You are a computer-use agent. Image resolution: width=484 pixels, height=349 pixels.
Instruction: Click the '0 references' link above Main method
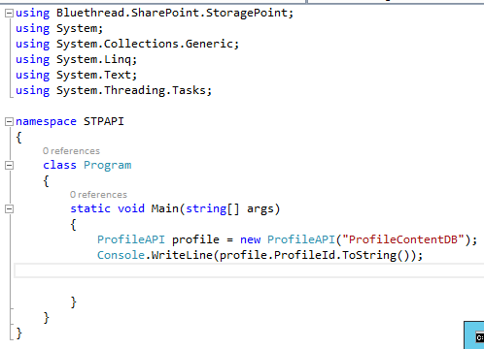coord(98,195)
